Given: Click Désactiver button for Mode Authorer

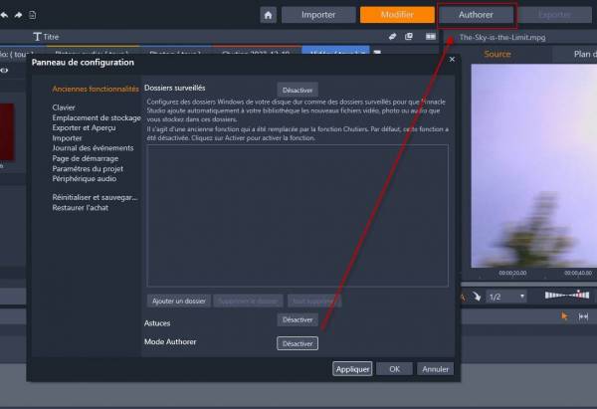Looking at the screenshot, I should pos(298,343).
